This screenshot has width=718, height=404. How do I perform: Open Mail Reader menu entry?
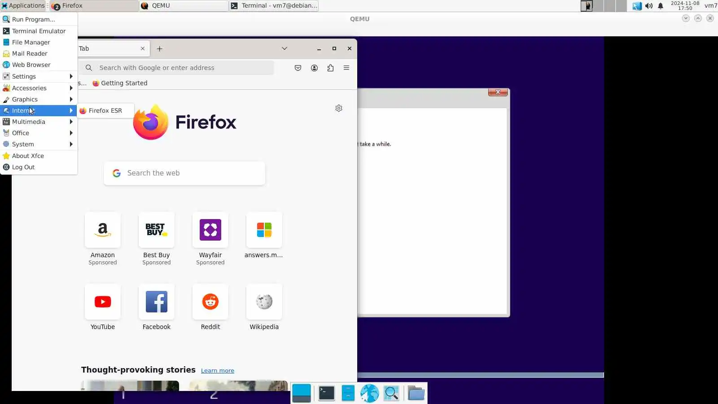click(39, 53)
